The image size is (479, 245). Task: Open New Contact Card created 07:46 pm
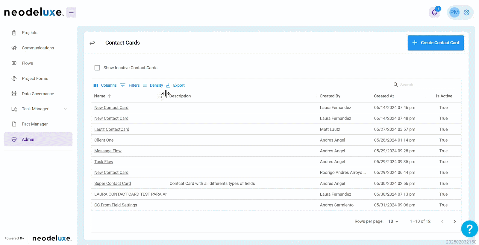click(111, 108)
